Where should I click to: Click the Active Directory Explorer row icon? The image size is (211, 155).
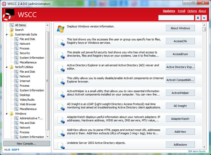[x=61, y=68]
